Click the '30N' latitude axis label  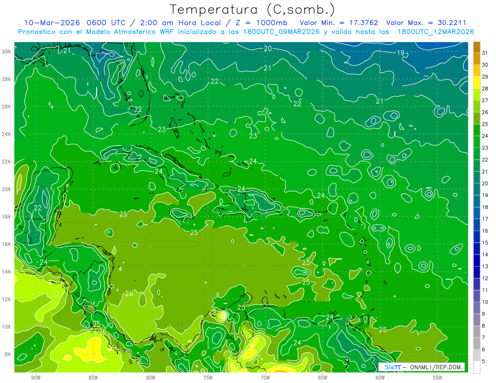click(x=6, y=52)
